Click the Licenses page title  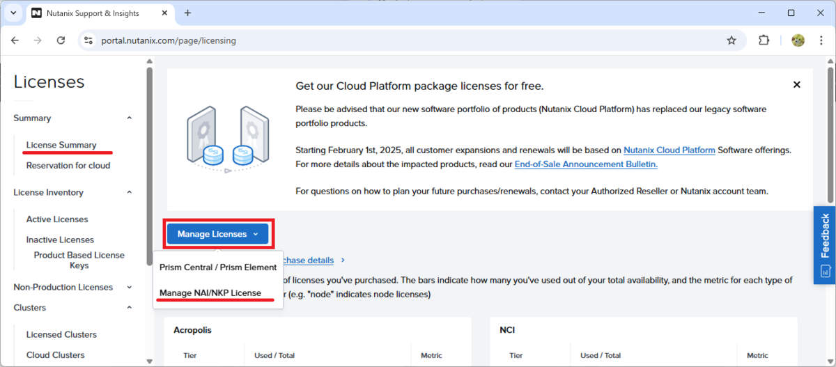coord(49,82)
